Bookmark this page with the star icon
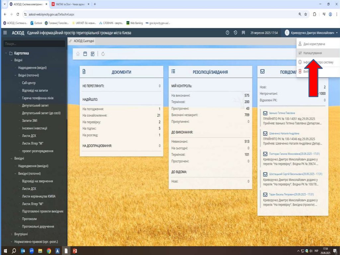Image resolution: width=340 pixels, height=255 pixels. coord(305,14)
